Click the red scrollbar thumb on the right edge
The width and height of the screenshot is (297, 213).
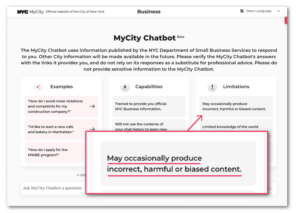click(x=286, y=20)
